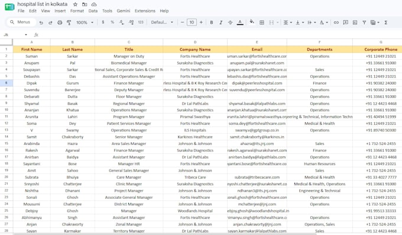The width and height of the screenshot is (402, 235).
Task: Open the Edit menu
Action: [x=33, y=11]
